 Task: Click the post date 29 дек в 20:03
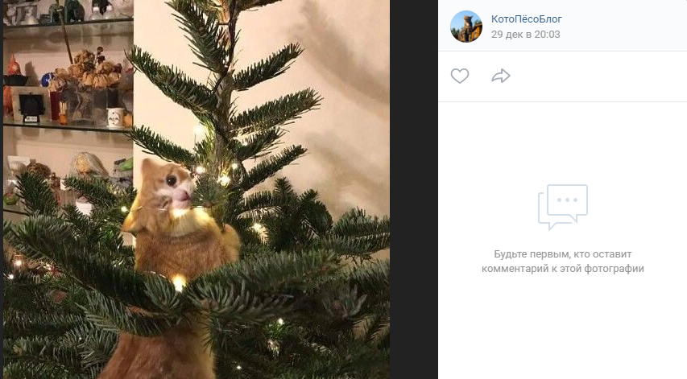[525, 35]
